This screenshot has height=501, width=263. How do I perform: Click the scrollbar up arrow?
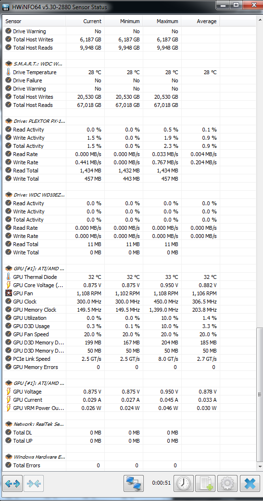260,19
